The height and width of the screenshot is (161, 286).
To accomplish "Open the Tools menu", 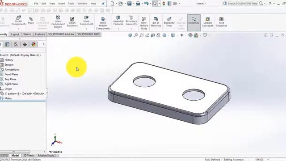I will coord(71,4).
